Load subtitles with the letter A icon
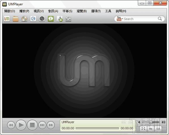This screenshot has width=169, height=135. 60,19
